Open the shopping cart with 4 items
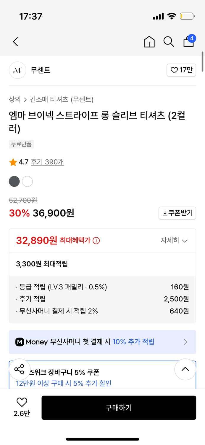Image resolution: width=205 pixels, height=445 pixels. pyautogui.click(x=188, y=42)
